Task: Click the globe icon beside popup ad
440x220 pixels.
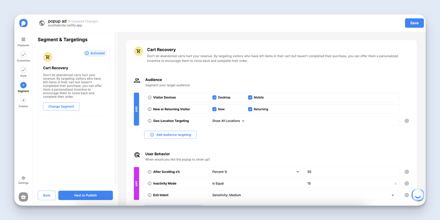Action: coord(42,23)
